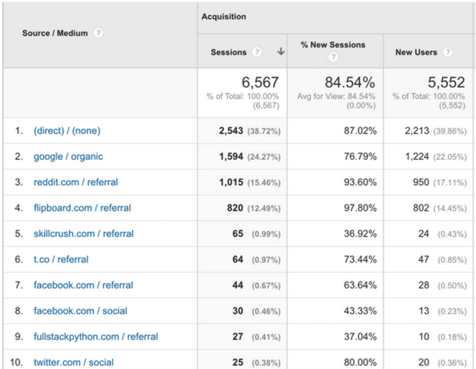
Task: Select total sessions value 6,567
Action: point(260,82)
